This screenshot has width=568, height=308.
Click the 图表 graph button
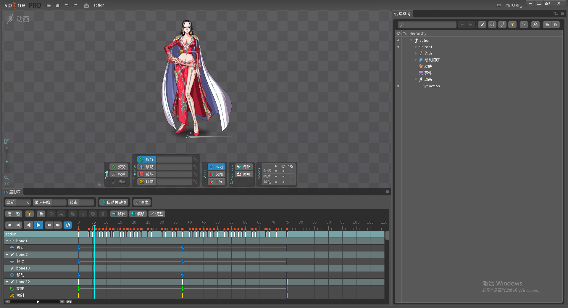point(142,202)
